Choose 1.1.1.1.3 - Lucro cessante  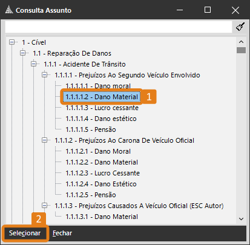click(102, 108)
